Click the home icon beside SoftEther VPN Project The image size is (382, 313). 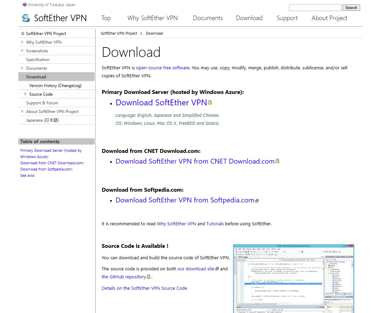pos(23,33)
